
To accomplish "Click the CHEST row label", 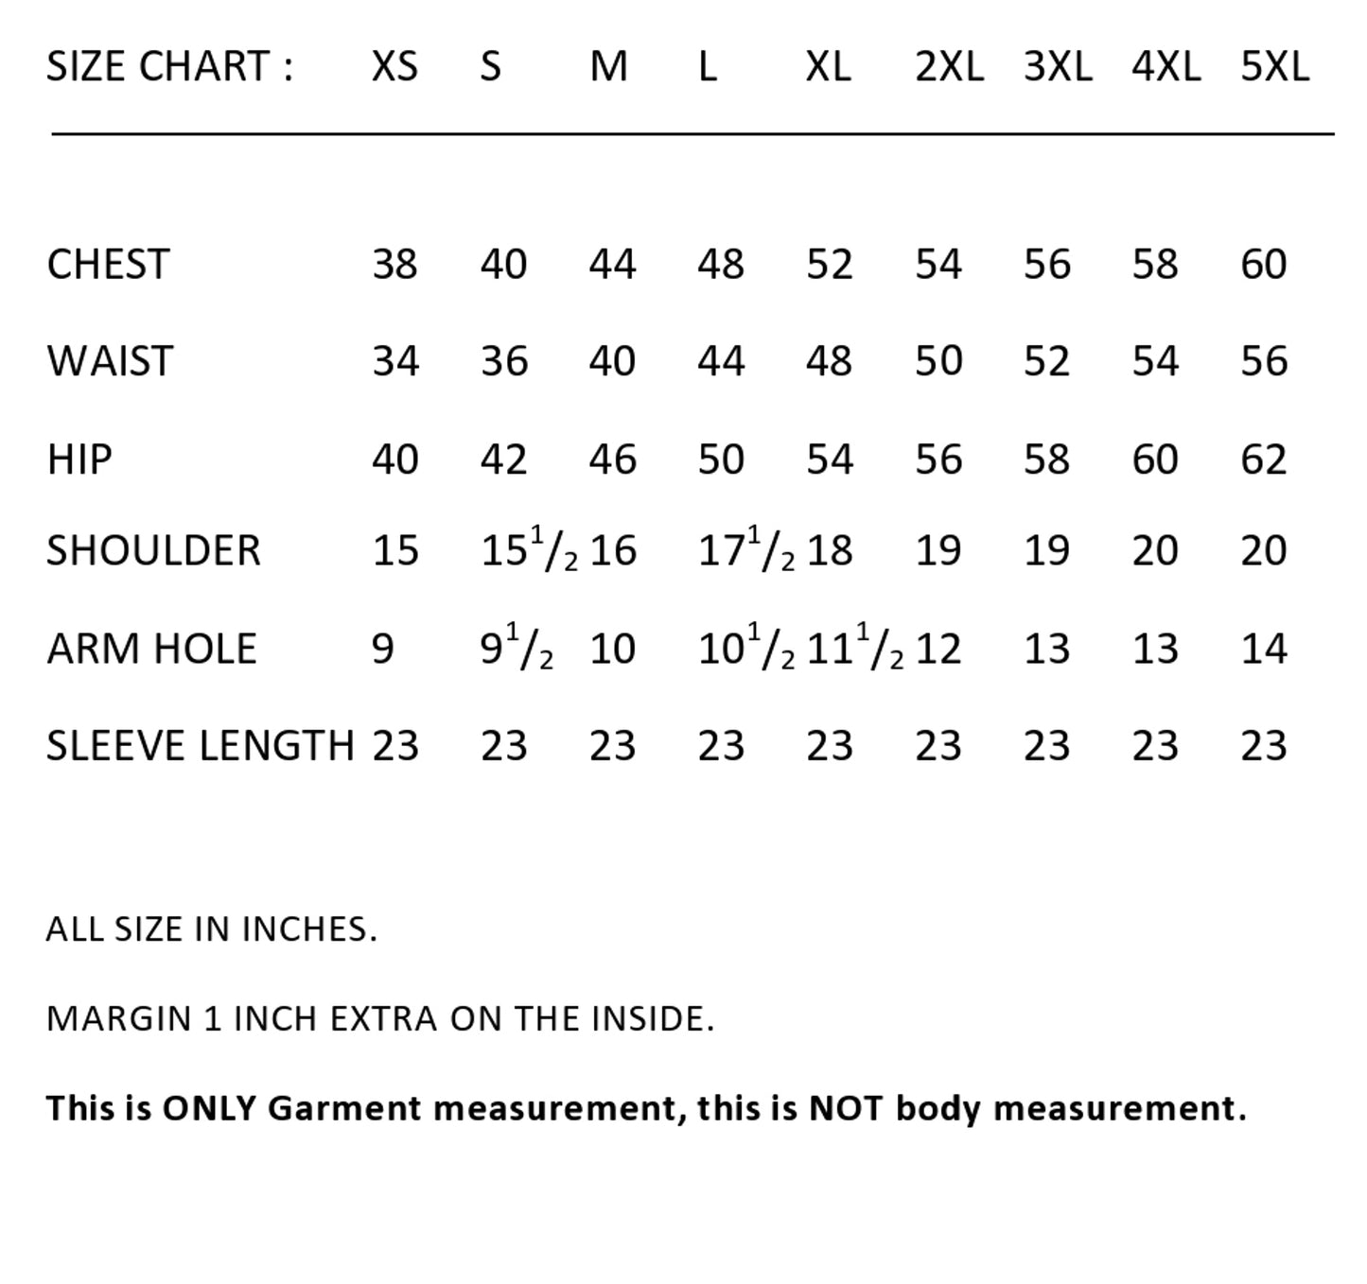I will pos(108,265).
